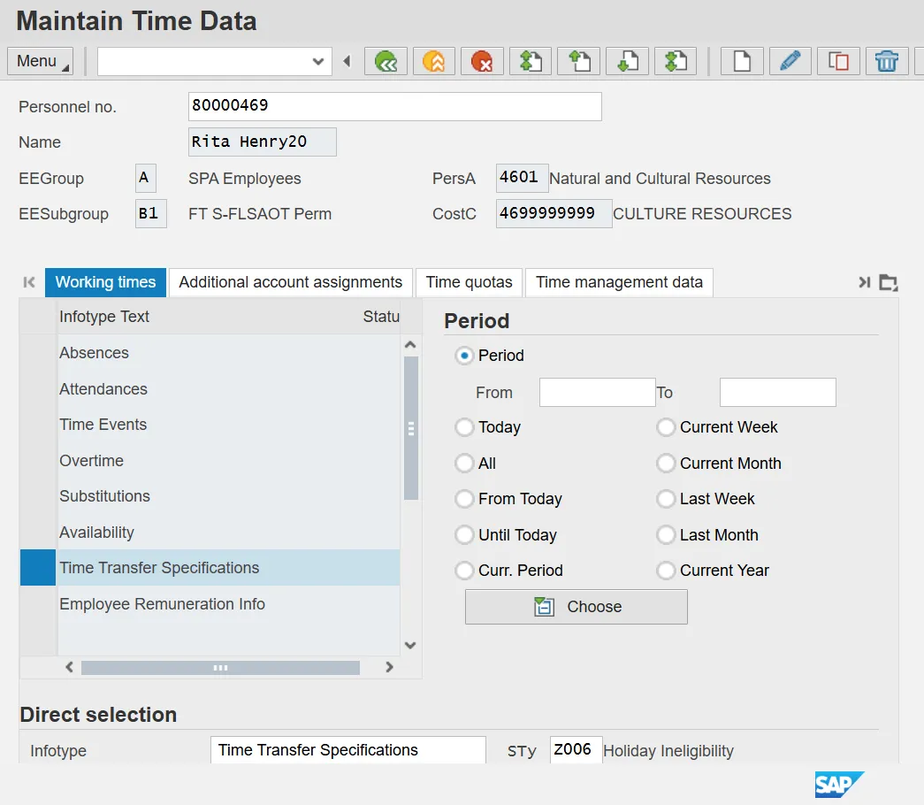This screenshot has width=924, height=805.
Task: Click the red Cancel toolbar icon
Action: coord(482,61)
